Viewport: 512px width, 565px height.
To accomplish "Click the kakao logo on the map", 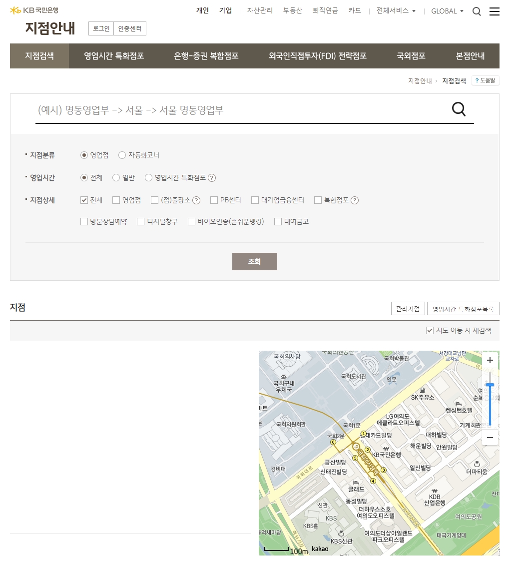I will tap(320, 549).
